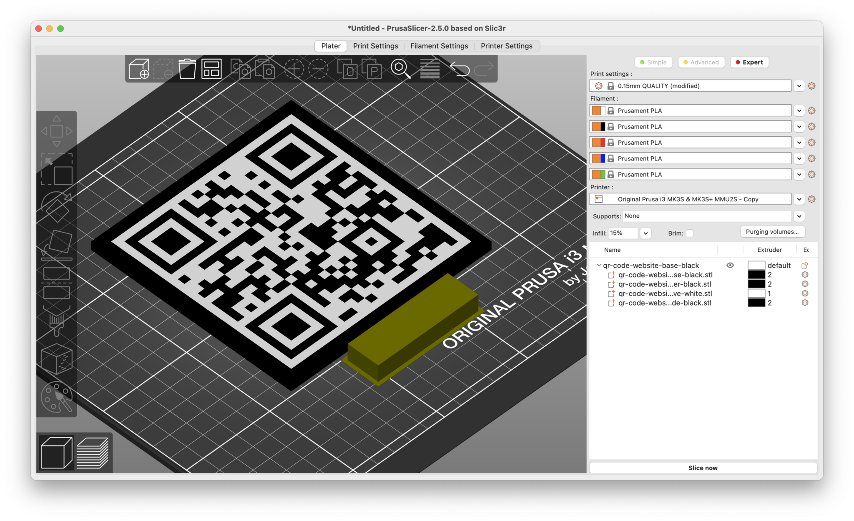Collapse the qr-code-website-base-black tree
854x521 pixels.
(599, 266)
